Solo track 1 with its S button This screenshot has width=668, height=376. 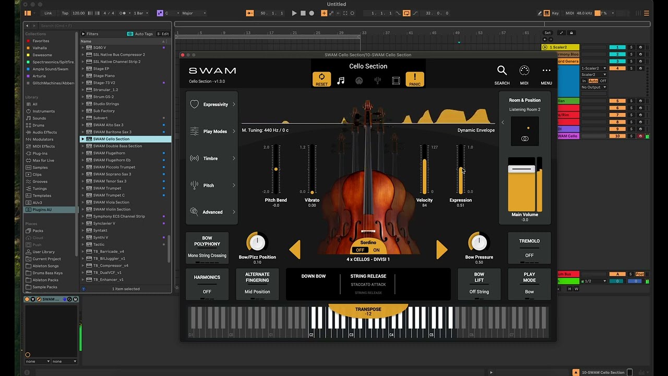click(631, 47)
